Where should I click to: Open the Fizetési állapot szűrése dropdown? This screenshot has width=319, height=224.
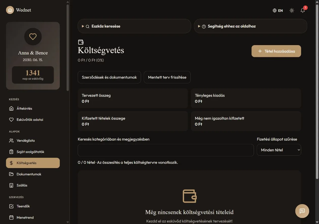tap(279, 150)
